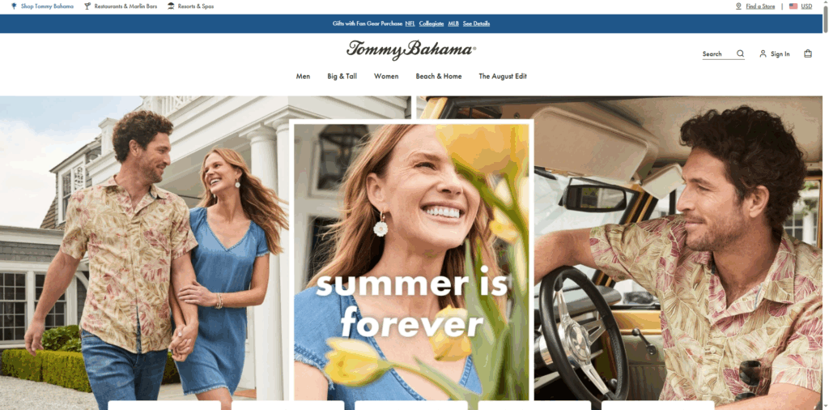Viewport: 829px width, 410px height.
Task: Click the NFL fan gear link
Action: pos(410,23)
